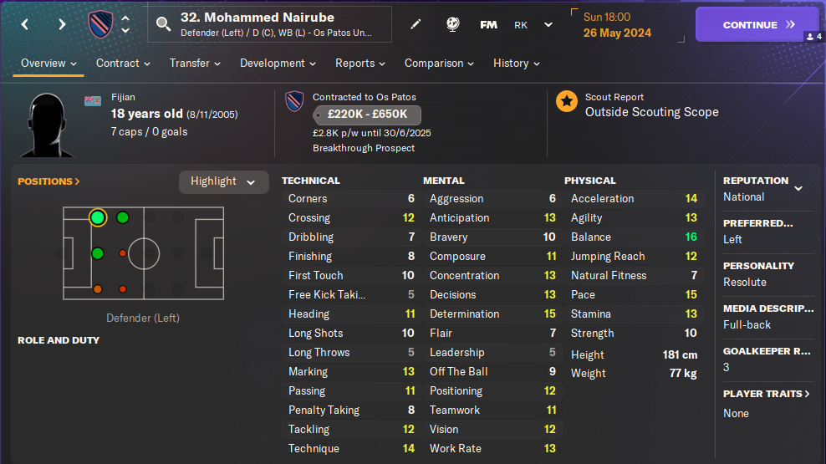Click the £220K - £650K value bar

(x=367, y=115)
